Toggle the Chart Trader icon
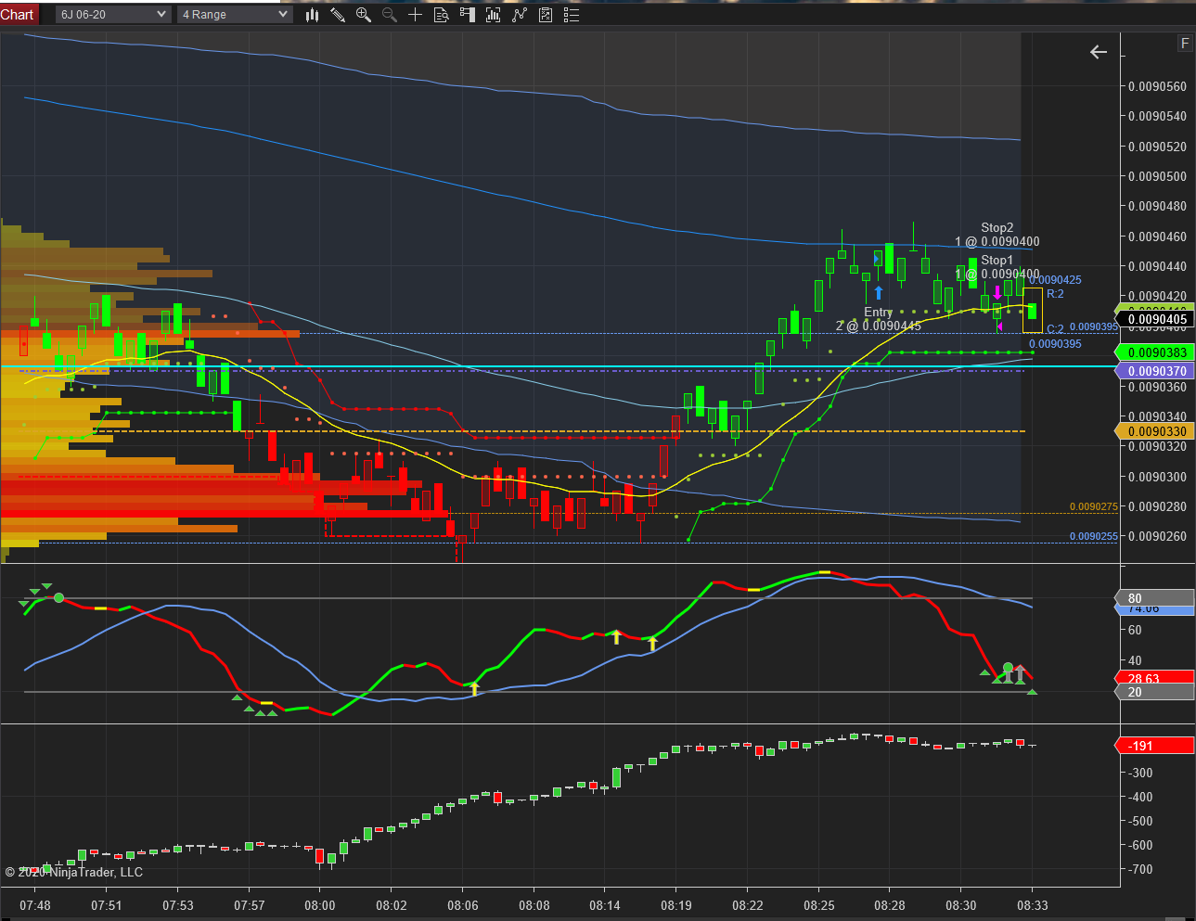The image size is (1196, 921). (468, 15)
